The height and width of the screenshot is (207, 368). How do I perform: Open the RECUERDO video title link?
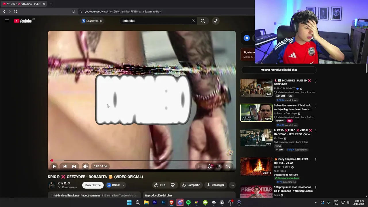293,132
